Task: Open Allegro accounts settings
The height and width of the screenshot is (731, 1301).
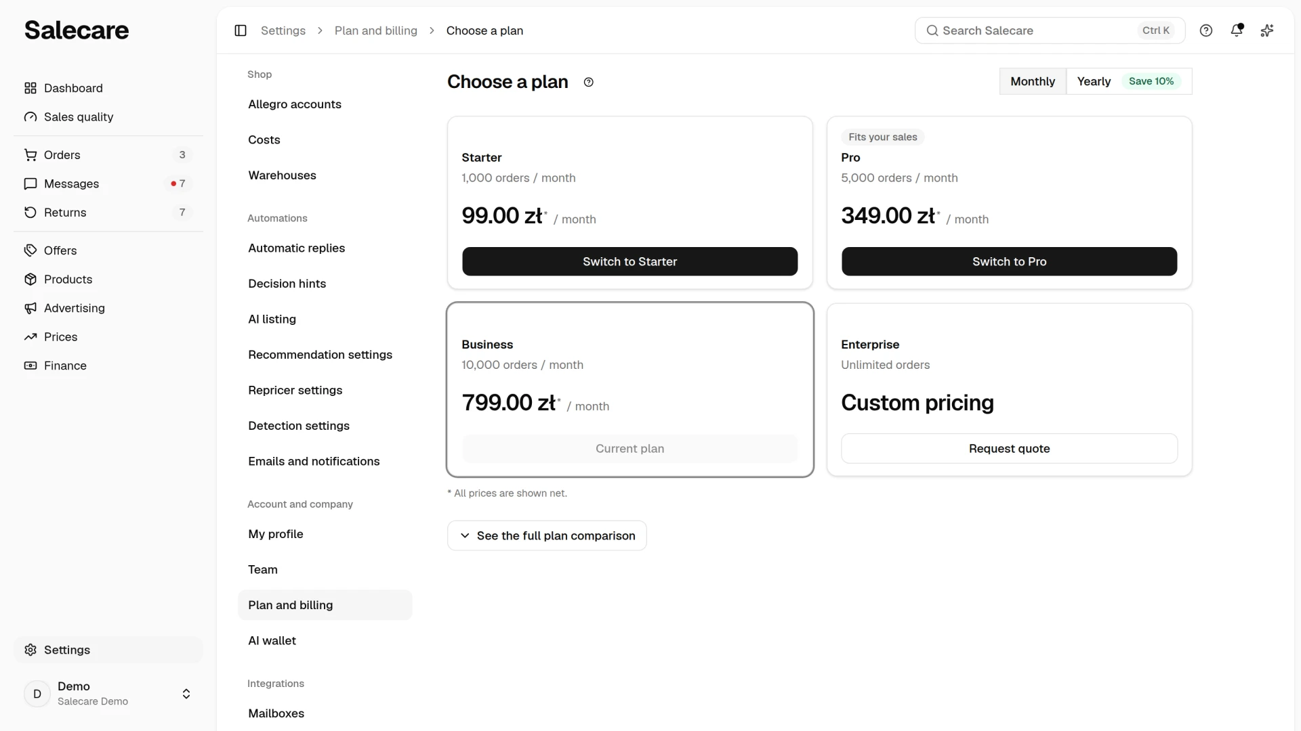Action: [x=325, y=104]
